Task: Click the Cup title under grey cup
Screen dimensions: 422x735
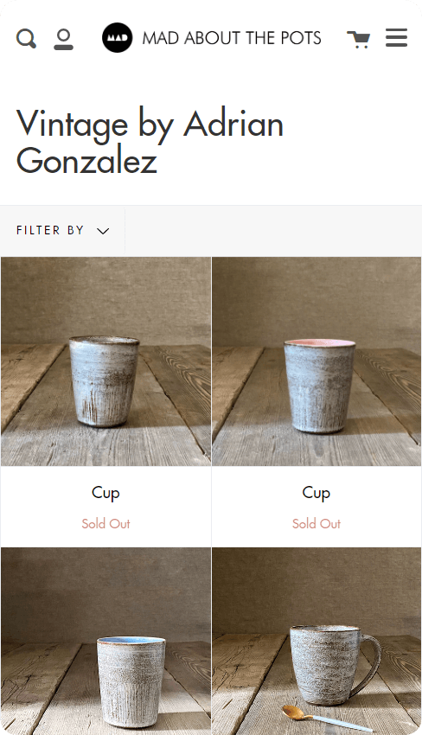Action: 106,493
